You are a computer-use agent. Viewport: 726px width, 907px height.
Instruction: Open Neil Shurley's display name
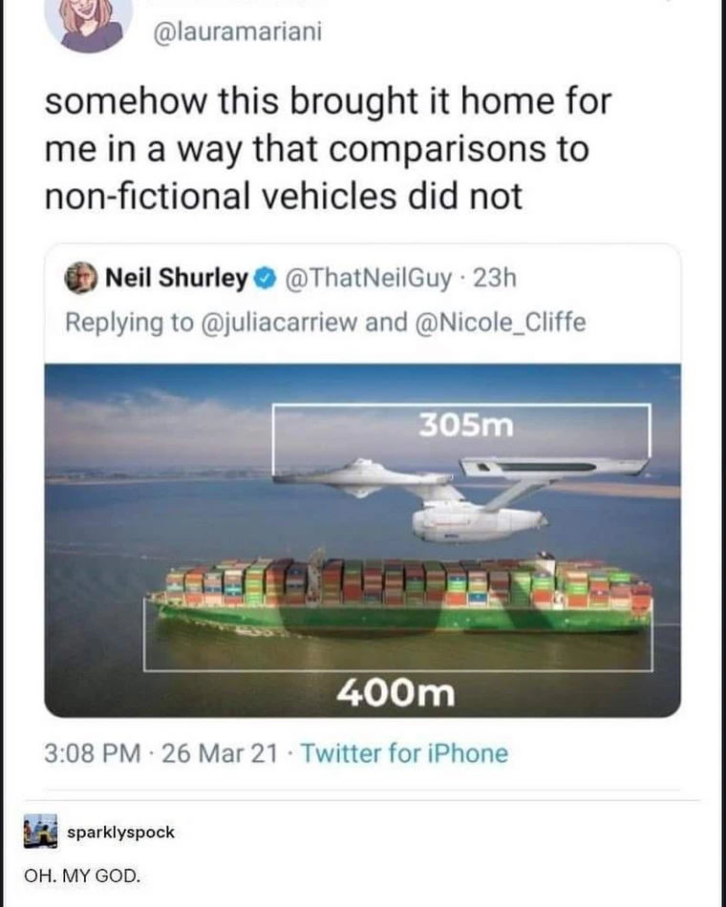[x=177, y=279]
